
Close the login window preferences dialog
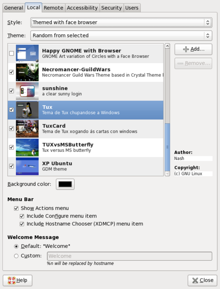tap(202, 280)
